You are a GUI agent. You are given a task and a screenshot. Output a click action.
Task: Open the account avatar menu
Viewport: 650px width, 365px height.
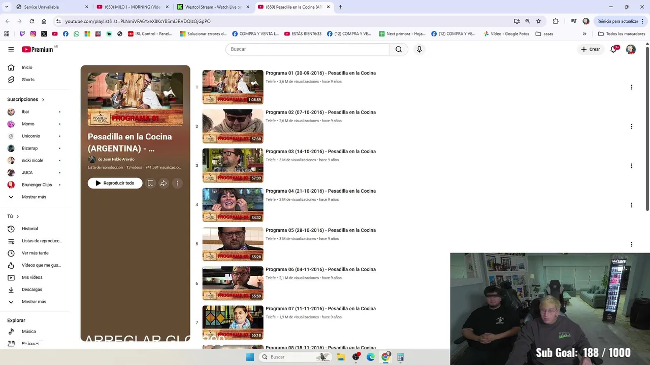tap(631, 49)
